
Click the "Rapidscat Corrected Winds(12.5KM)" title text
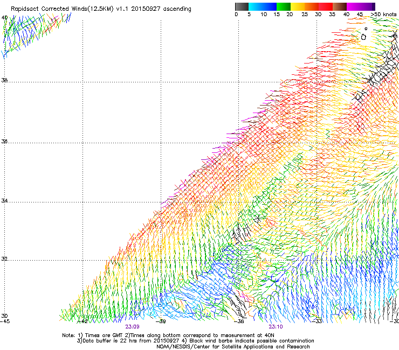pyautogui.click(x=62, y=9)
